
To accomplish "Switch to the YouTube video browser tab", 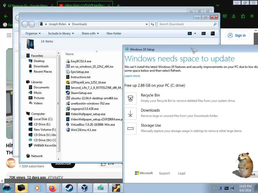I will pos(85,6).
